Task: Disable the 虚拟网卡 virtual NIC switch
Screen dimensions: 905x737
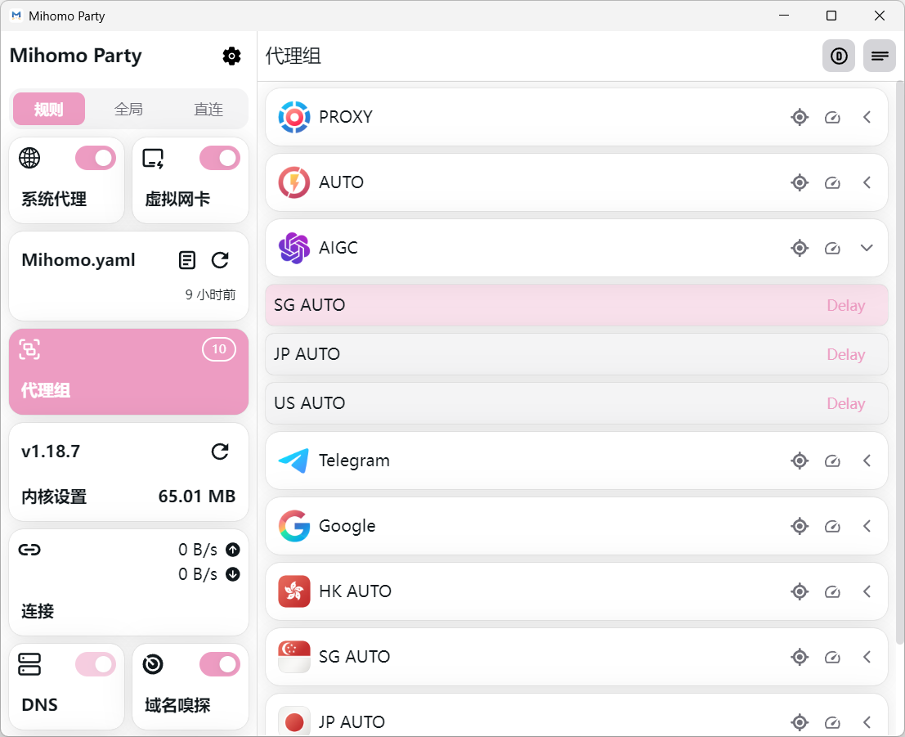Action: [220, 158]
